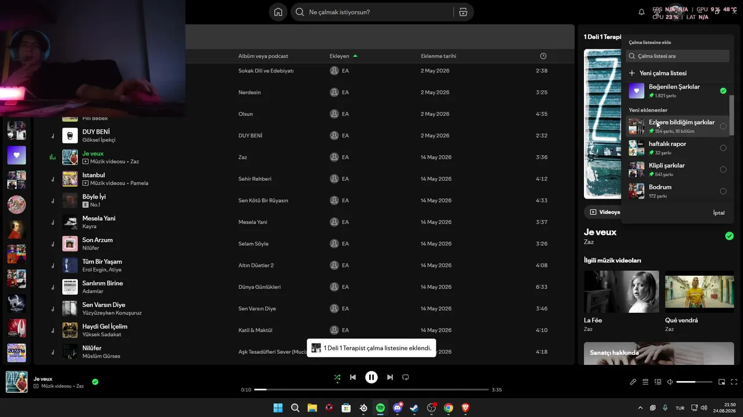Select the Bodrum playlist circle

coord(723,191)
